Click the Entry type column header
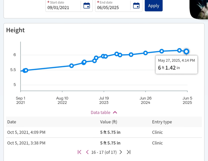Viewport: 208px width, 161px height. pos(162,122)
